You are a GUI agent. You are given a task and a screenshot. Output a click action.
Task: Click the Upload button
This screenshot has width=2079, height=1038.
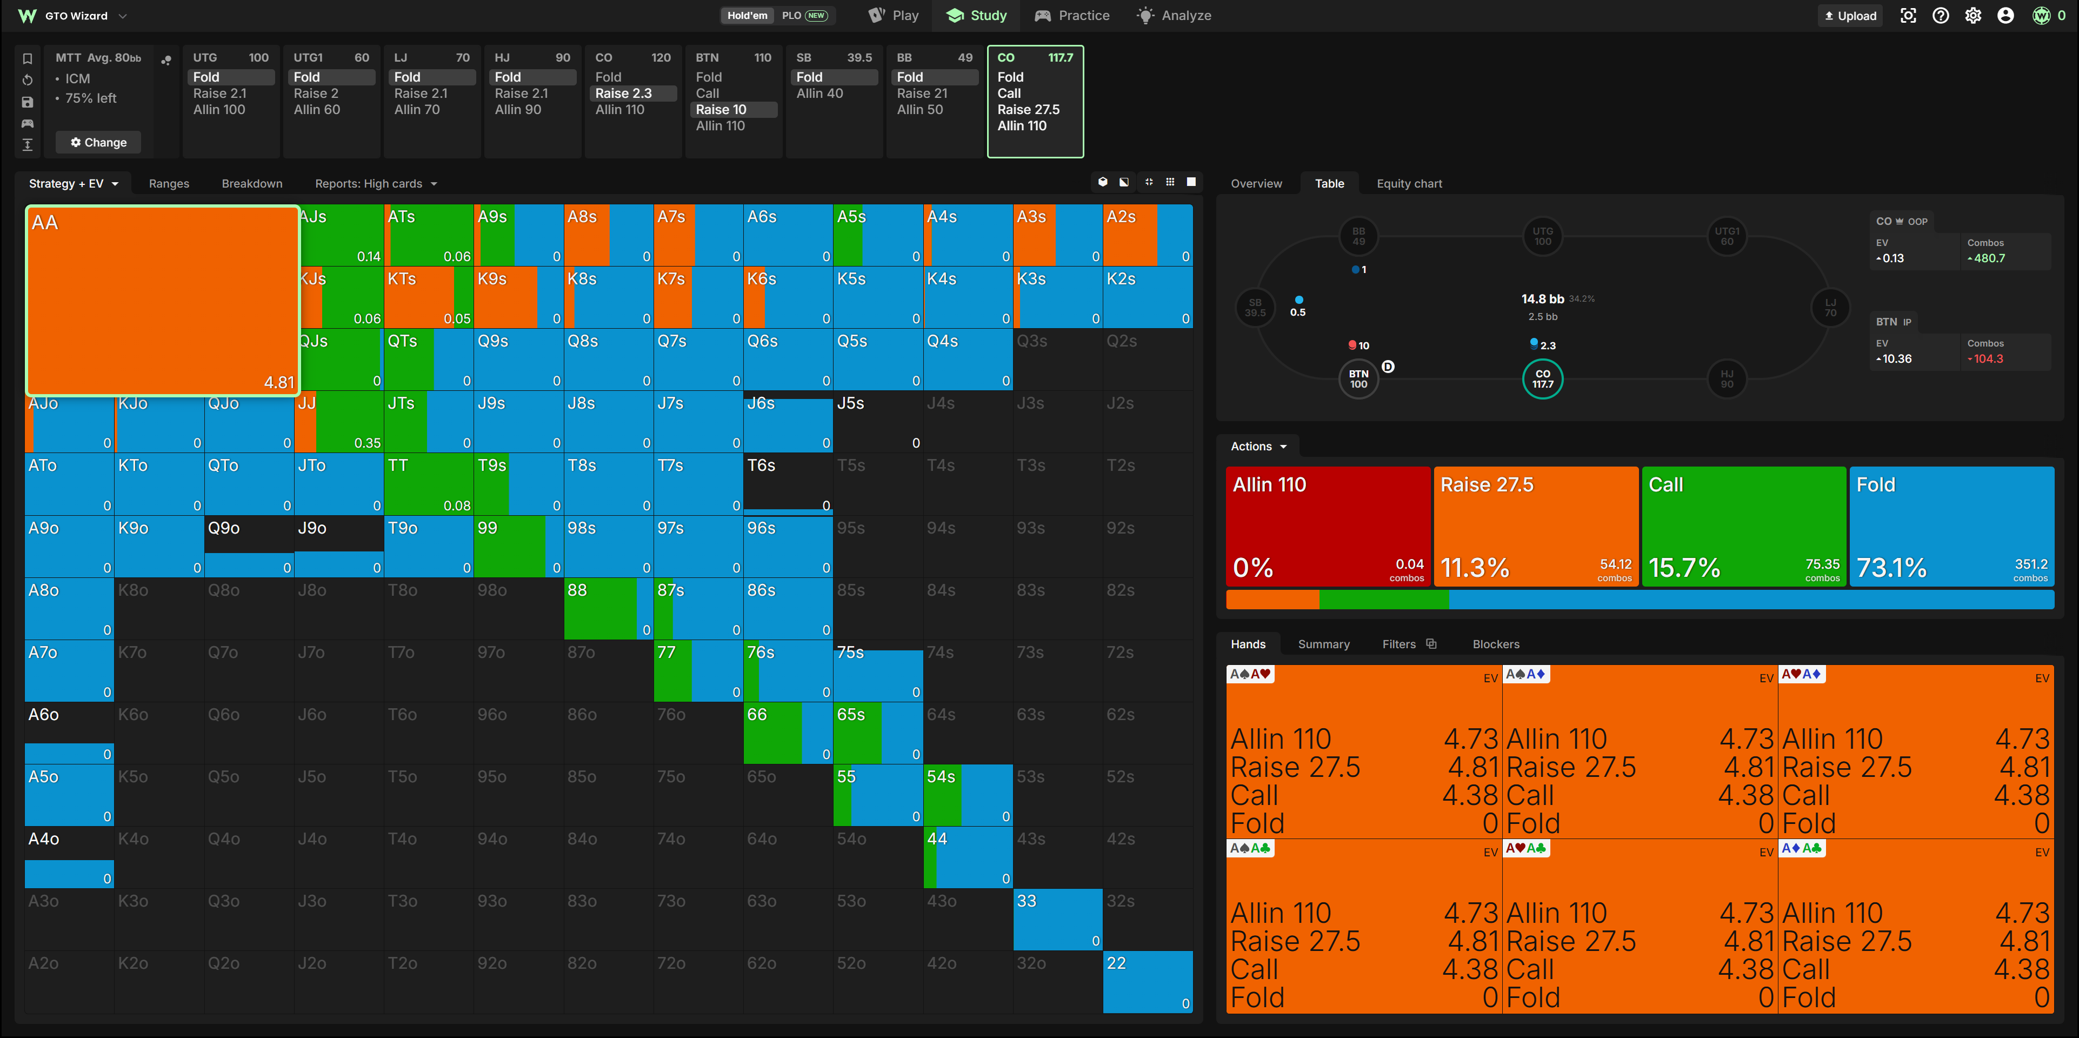[1850, 15]
